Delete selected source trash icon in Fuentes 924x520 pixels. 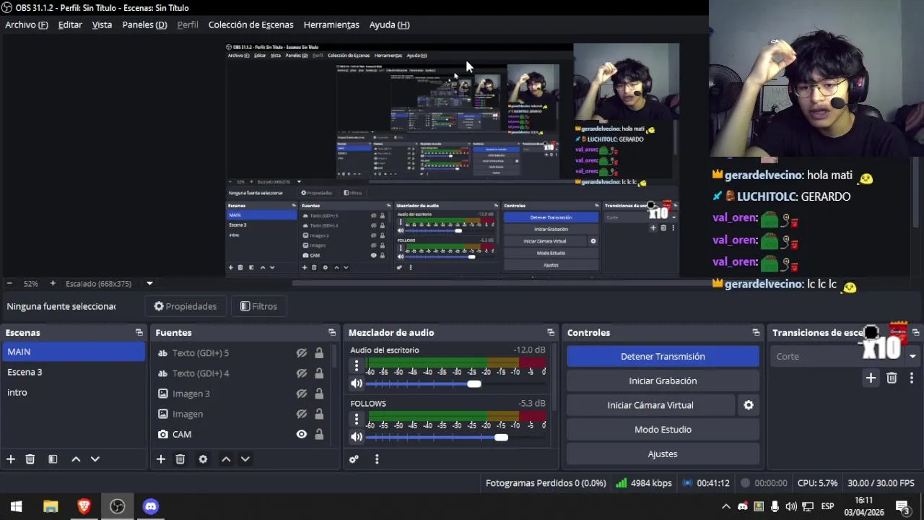click(180, 459)
